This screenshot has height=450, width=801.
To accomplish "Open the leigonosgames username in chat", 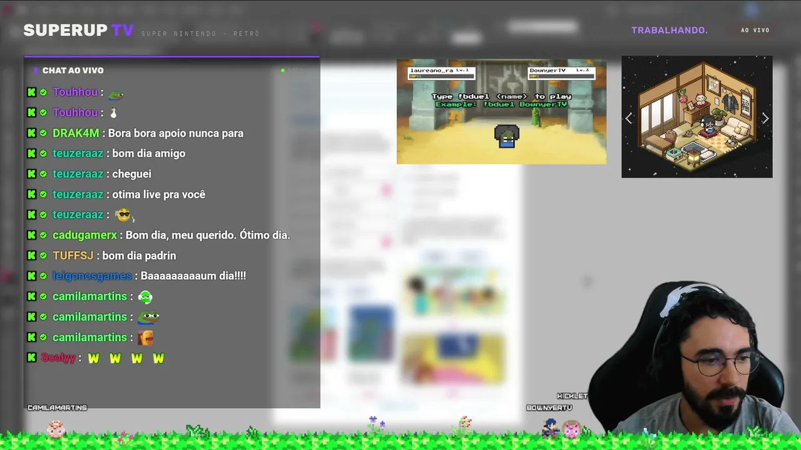I will pos(92,276).
